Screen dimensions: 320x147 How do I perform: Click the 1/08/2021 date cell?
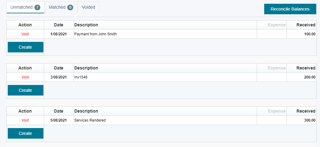[59, 34]
